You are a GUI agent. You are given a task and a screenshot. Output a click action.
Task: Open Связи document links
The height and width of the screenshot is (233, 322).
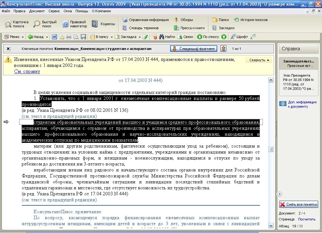click(185, 37)
